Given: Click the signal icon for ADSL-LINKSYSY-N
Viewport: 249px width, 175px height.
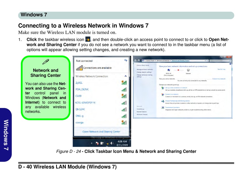Looking at the screenshot, I should click(124, 103).
